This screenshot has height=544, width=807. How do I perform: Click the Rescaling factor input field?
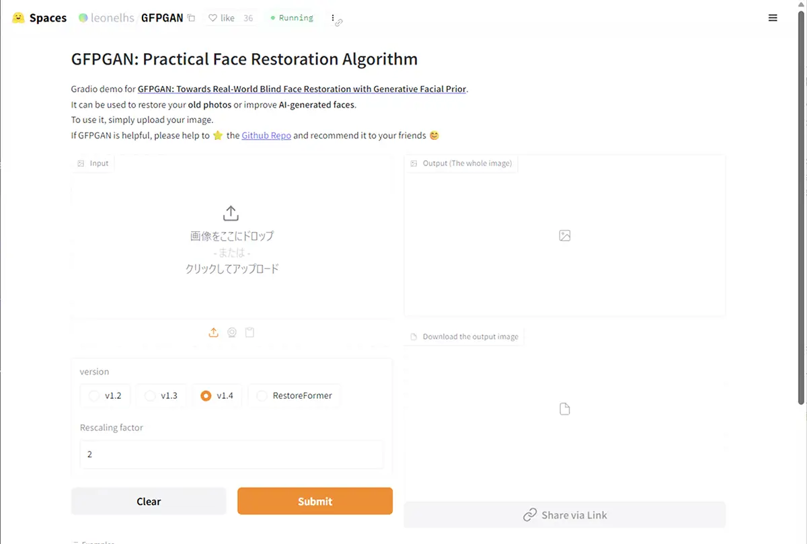tap(231, 454)
